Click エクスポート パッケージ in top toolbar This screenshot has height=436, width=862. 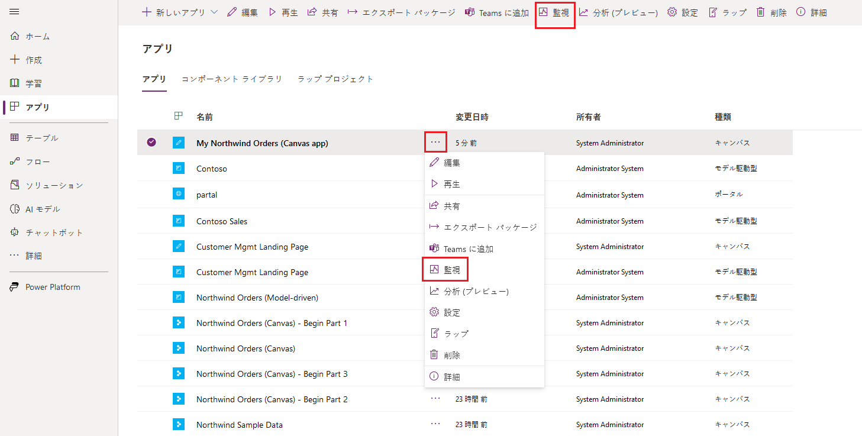(x=401, y=12)
